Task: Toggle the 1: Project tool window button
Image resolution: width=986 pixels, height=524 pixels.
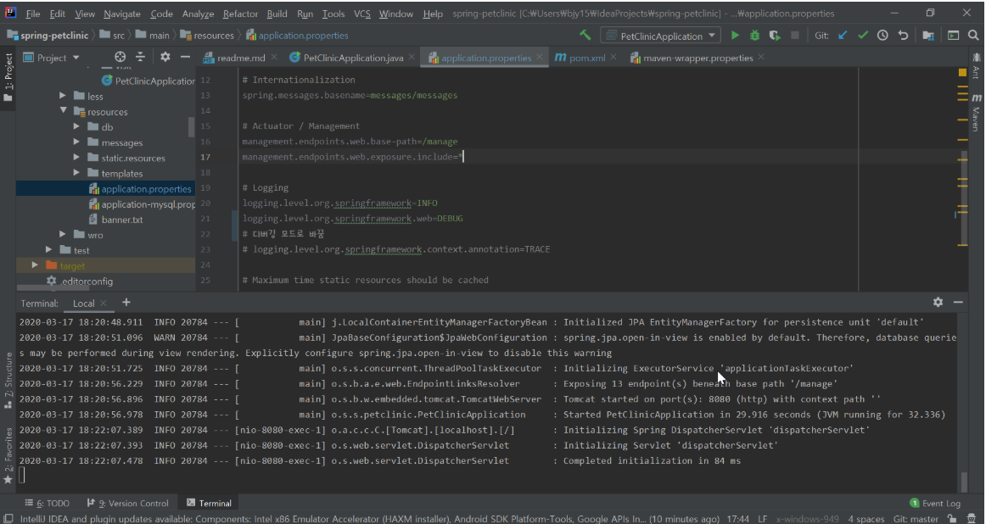Action: coord(8,76)
